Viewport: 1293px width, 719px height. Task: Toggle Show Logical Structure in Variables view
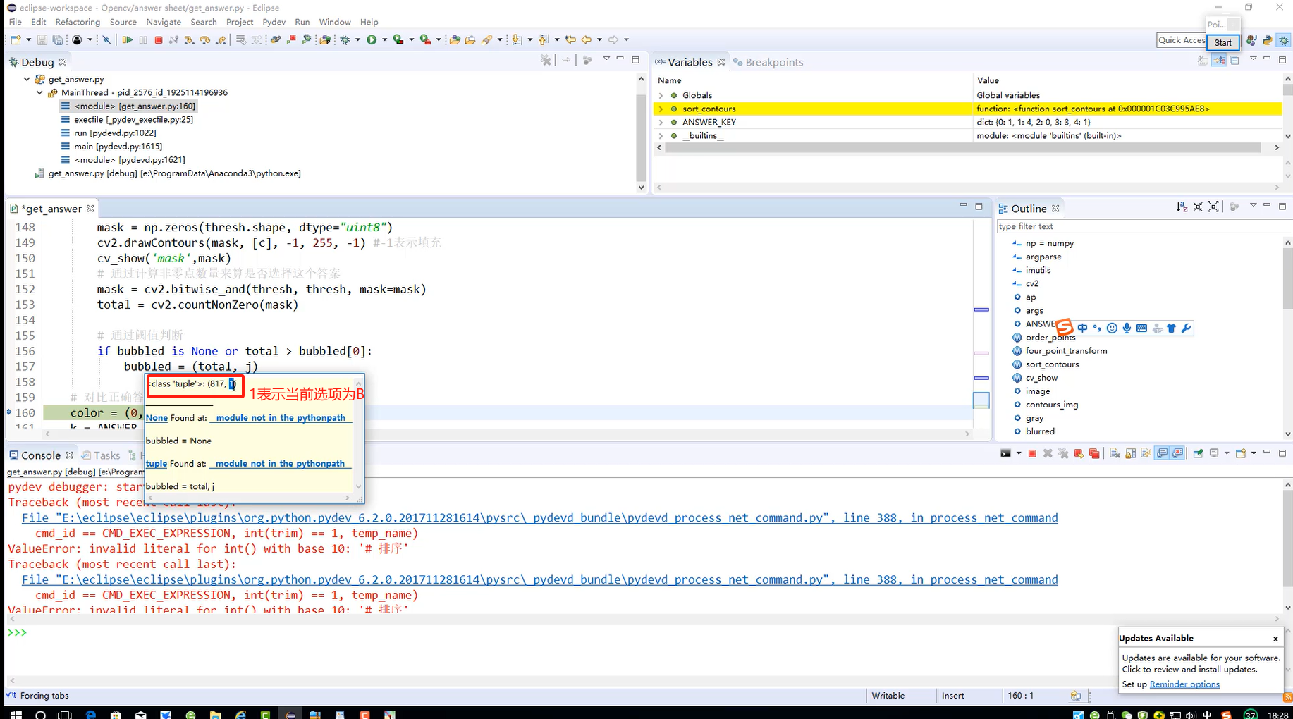[1219, 61]
